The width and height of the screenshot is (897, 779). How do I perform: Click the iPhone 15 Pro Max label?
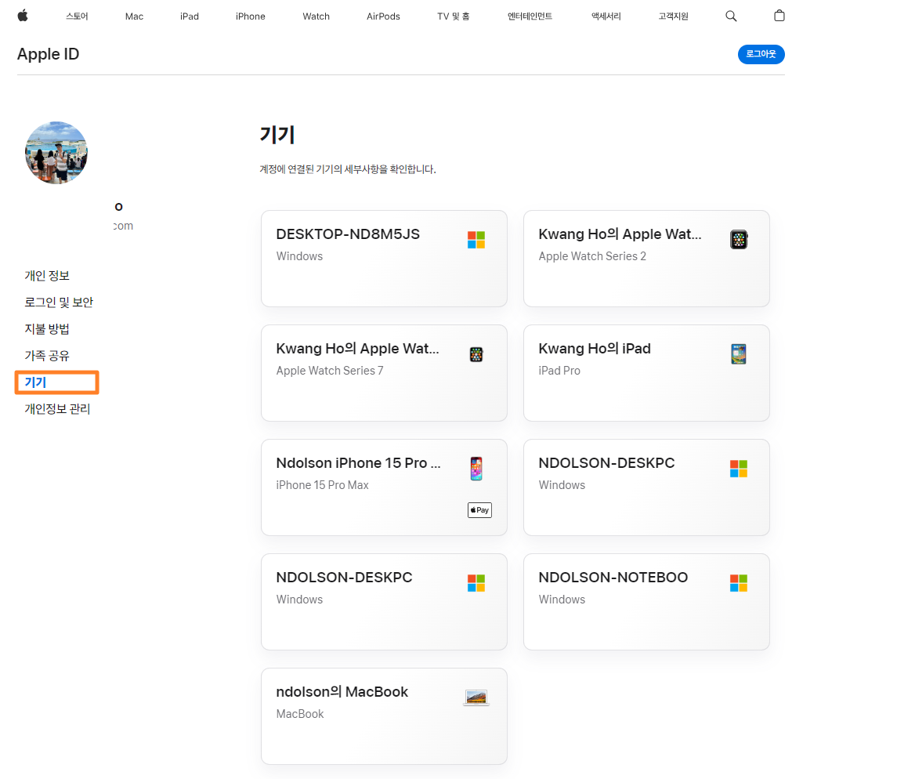click(322, 485)
